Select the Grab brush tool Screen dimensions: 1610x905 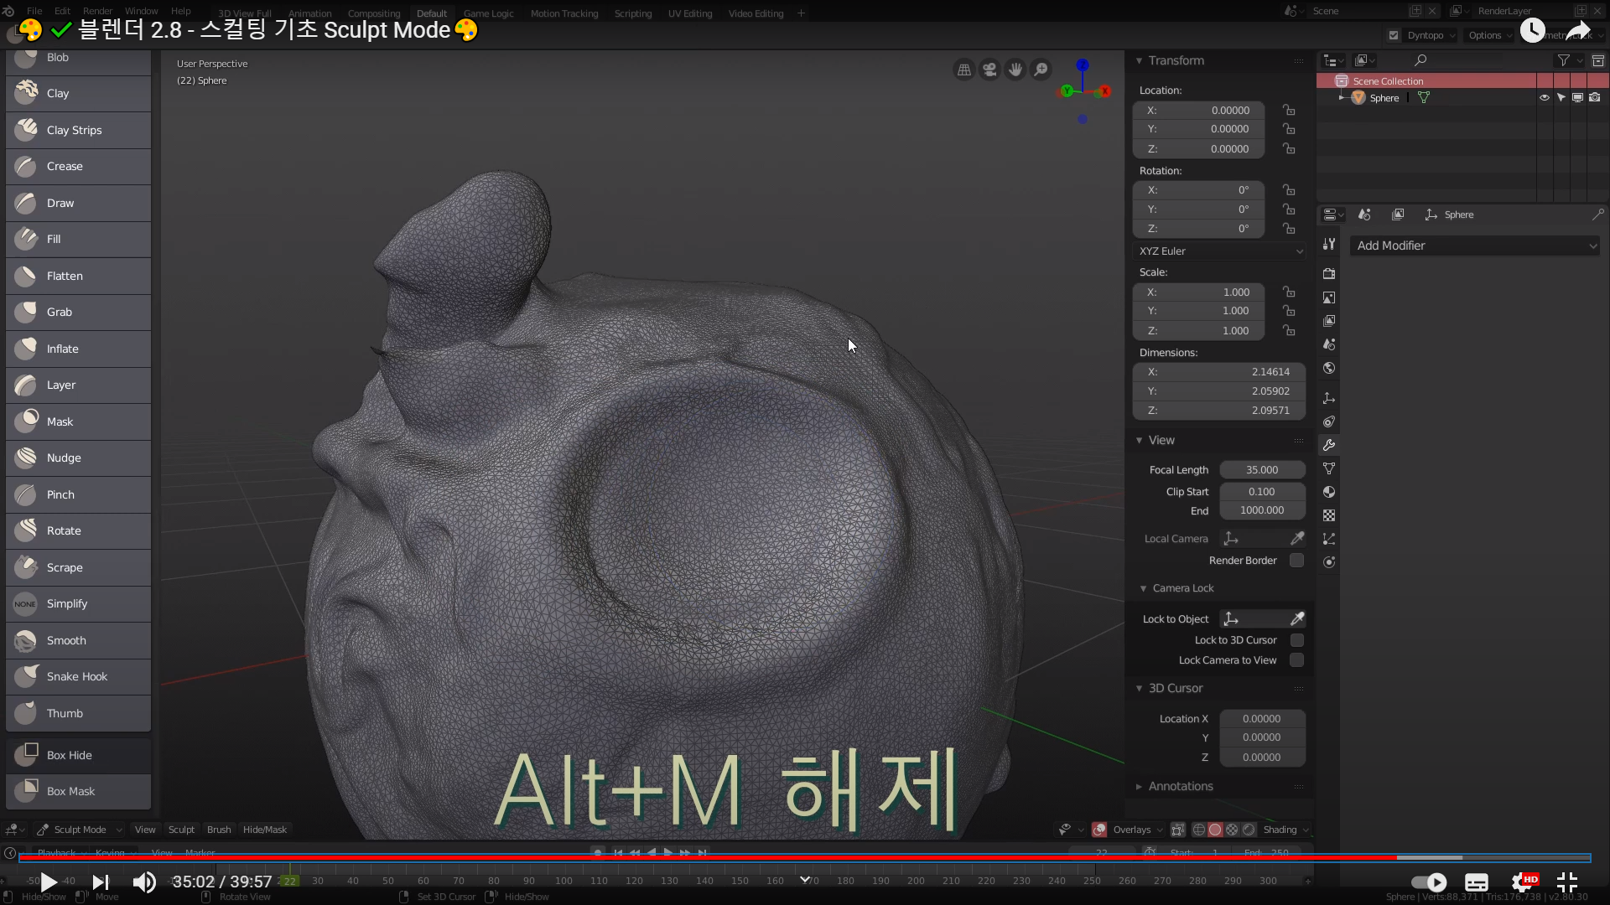coord(77,312)
